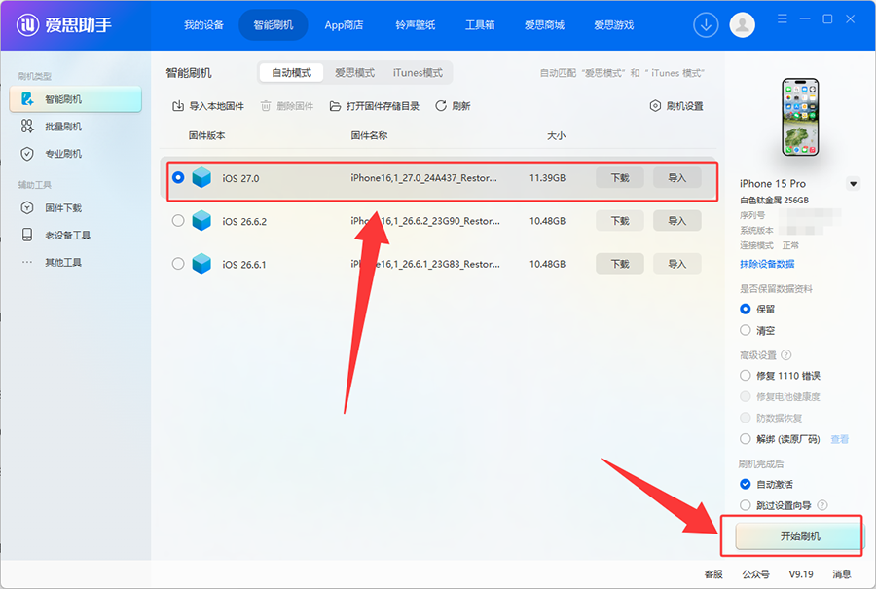This screenshot has width=876, height=589.
Task: Click the 11.39GB size value
Action: tap(547, 178)
